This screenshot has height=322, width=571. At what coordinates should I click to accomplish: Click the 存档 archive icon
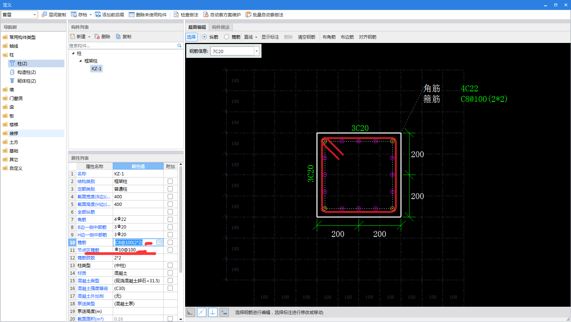point(74,15)
